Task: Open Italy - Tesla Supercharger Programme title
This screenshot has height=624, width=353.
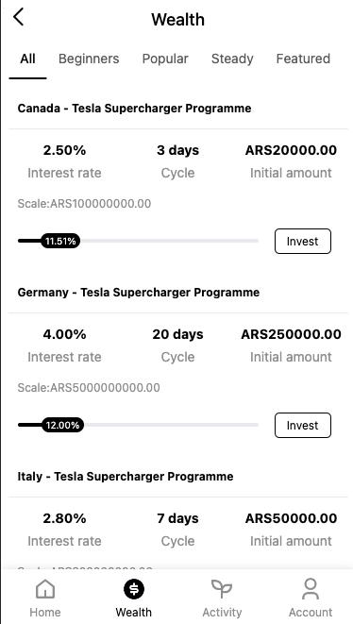Action: tap(126, 476)
